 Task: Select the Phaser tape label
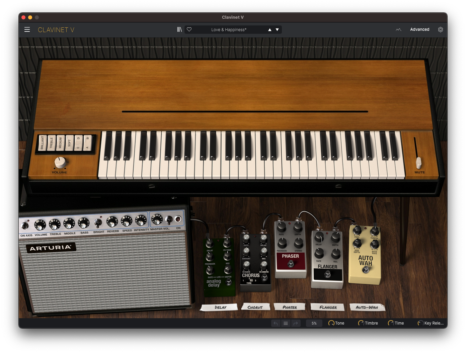[x=290, y=307]
